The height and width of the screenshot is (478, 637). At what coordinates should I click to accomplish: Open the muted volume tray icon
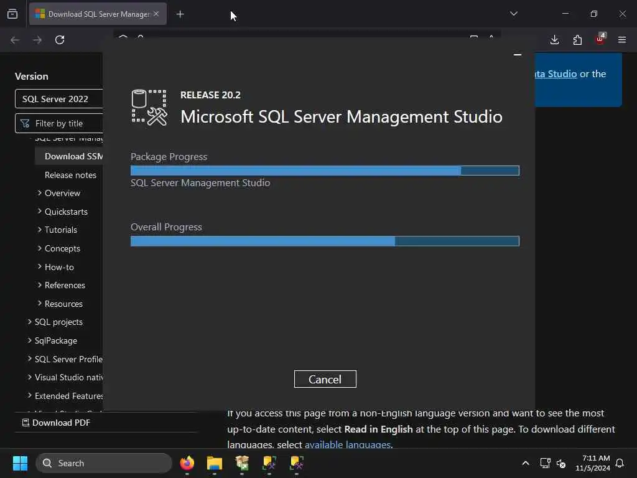click(x=561, y=463)
